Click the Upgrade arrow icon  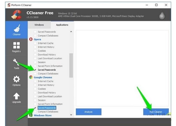[x=16, y=97]
